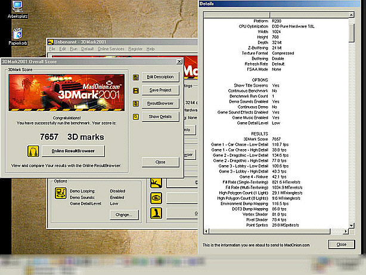Open the Edit menu

pyautogui.click(x=63, y=49)
